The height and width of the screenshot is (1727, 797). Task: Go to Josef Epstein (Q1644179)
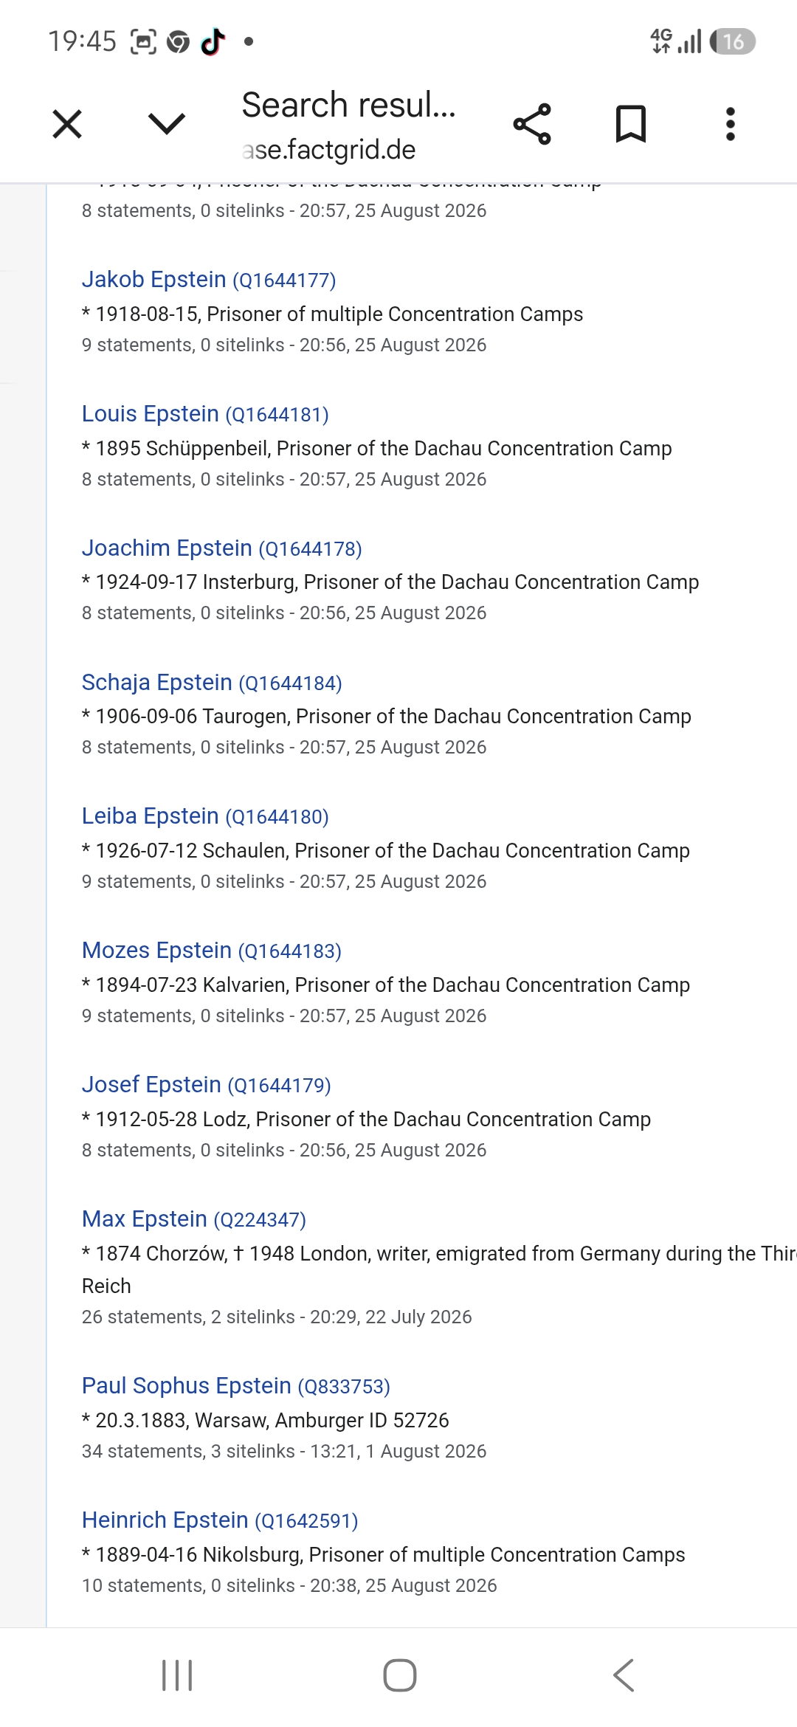click(207, 1085)
